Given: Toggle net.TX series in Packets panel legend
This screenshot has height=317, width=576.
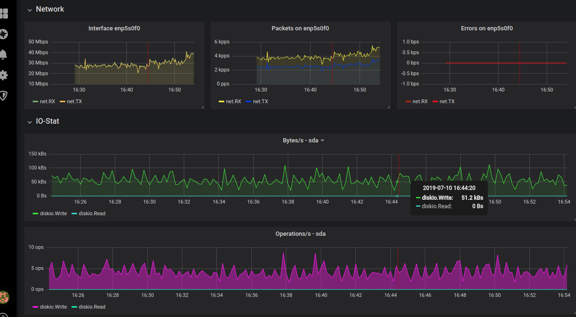Looking at the screenshot, I should 260,101.
